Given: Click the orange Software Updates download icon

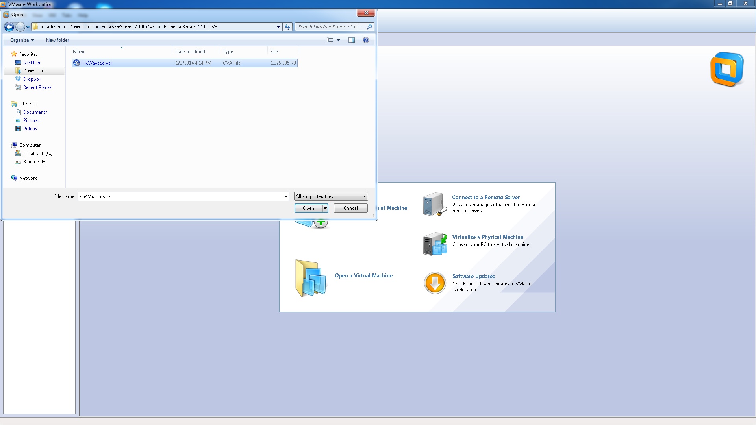Looking at the screenshot, I should [435, 283].
